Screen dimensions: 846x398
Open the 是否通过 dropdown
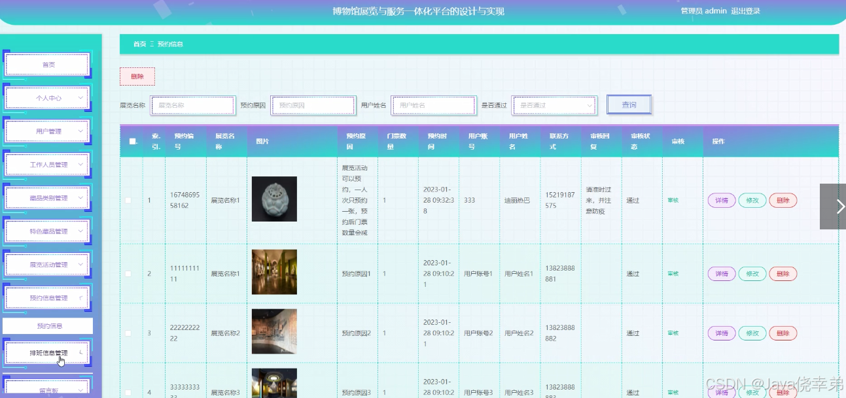tap(554, 105)
